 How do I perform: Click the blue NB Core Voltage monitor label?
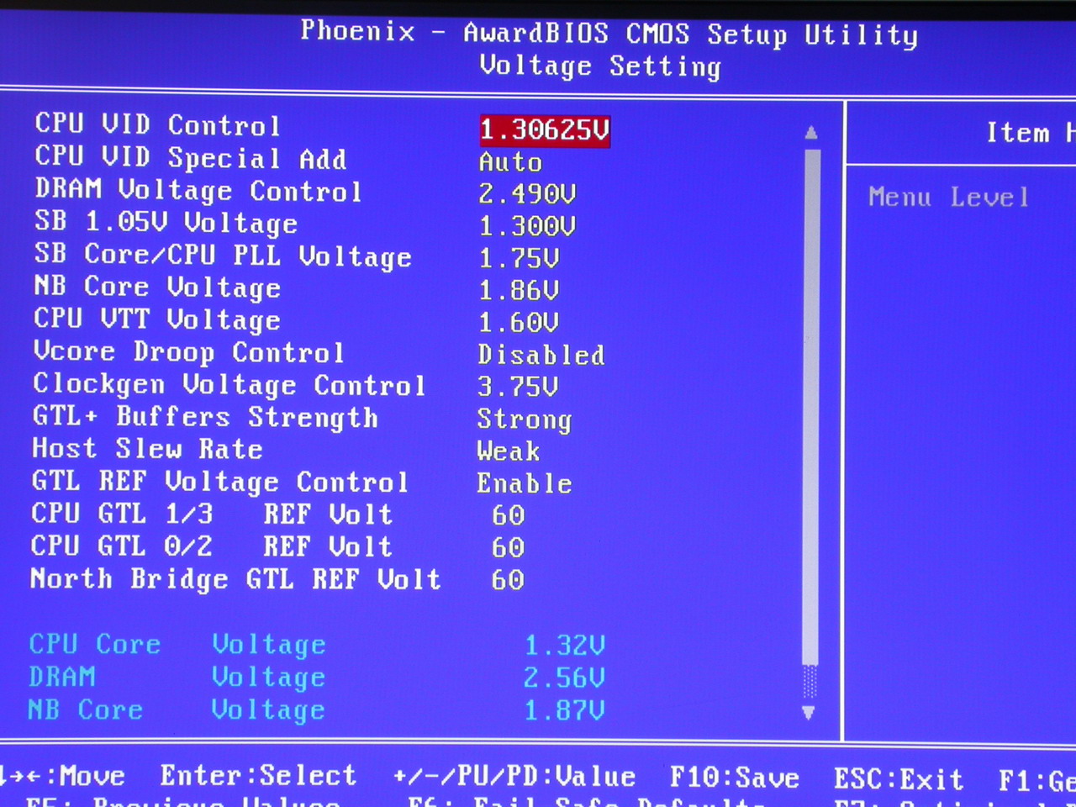[x=177, y=709]
